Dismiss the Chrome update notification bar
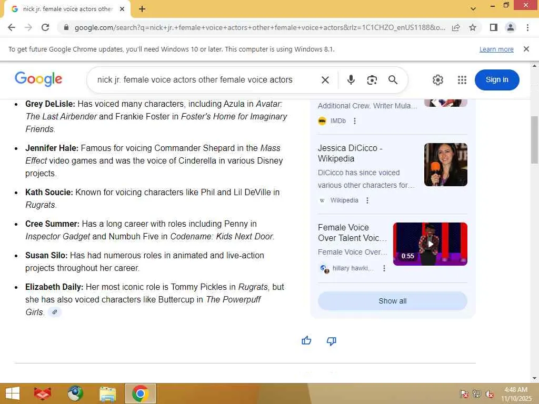The width and height of the screenshot is (539, 404). pos(526,49)
